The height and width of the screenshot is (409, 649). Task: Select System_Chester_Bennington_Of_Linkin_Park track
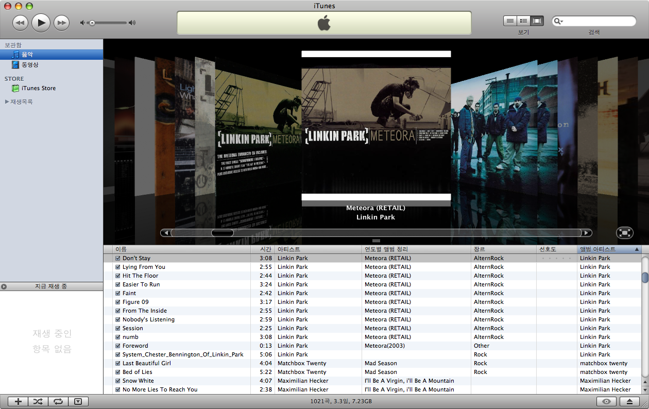183,354
